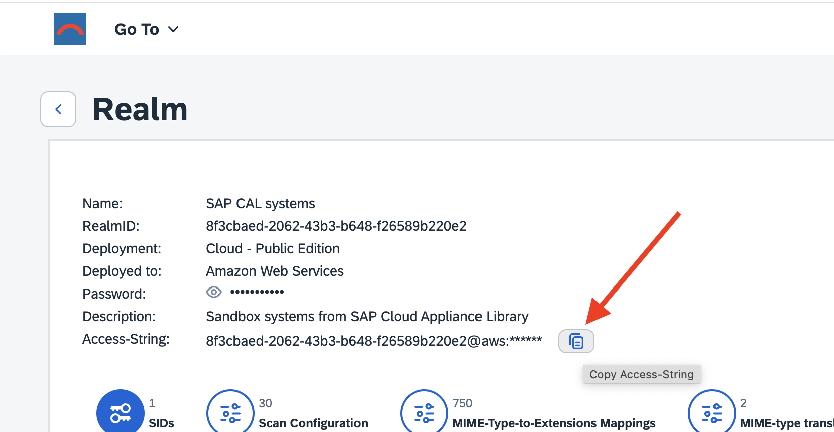The image size is (834, 432).
Task: Click the RealmID value 8f3cbaed-2062-43b3-b648-f26589b220e2
Action: pyautogui.click(x=336, y=226)
